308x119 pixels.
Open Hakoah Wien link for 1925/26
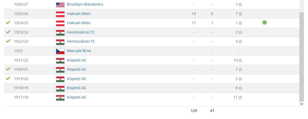79,14
